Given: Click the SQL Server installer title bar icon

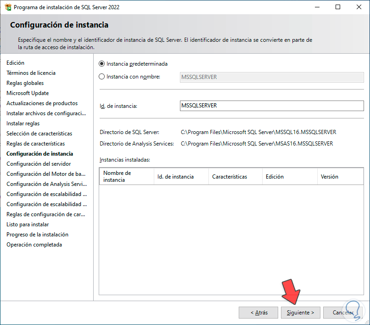Looking at the screenshot, I should [x=8, y=7].
